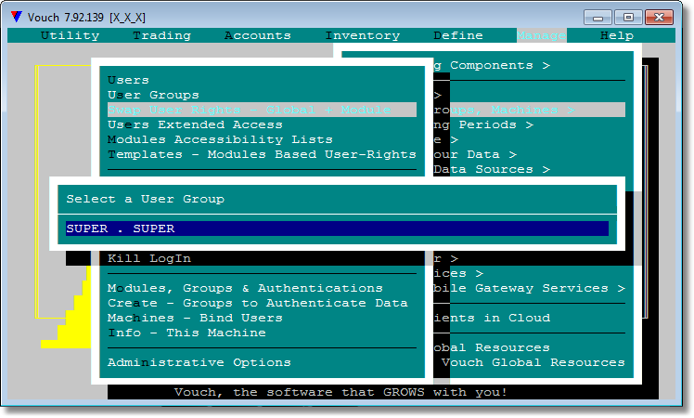Open the Inventory menu

tap(363, 35)
